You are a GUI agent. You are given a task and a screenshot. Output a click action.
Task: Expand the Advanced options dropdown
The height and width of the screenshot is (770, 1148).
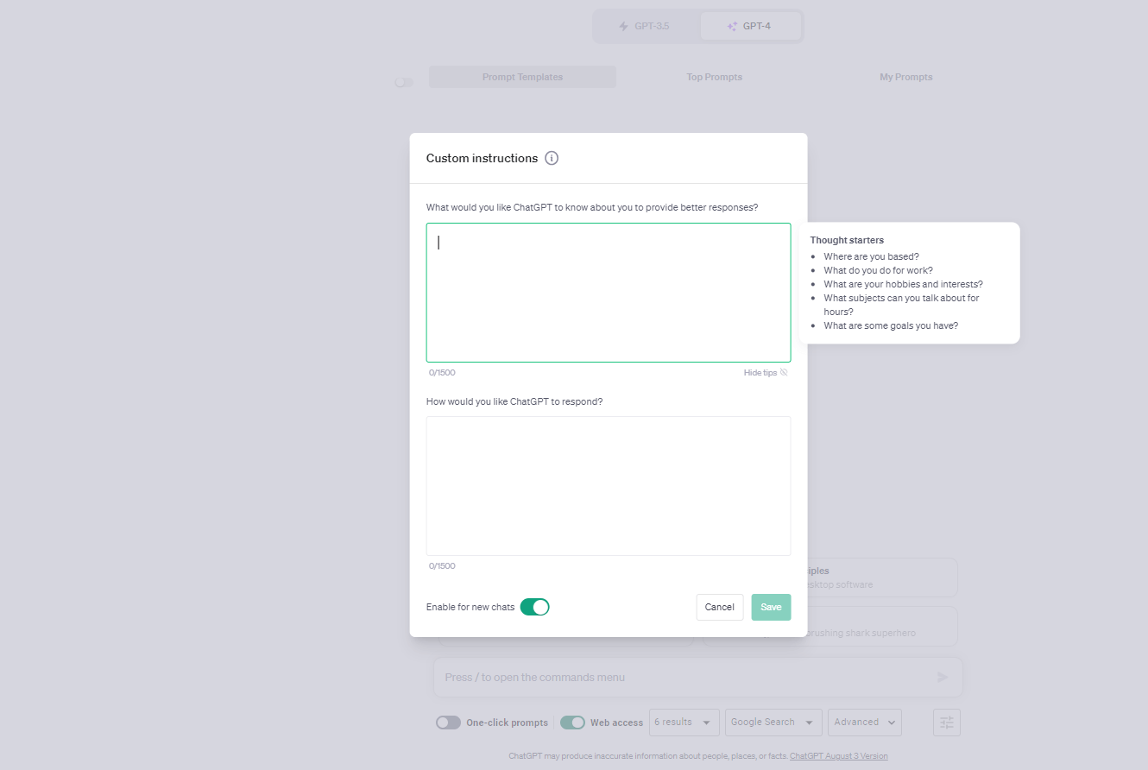[865, 723]
